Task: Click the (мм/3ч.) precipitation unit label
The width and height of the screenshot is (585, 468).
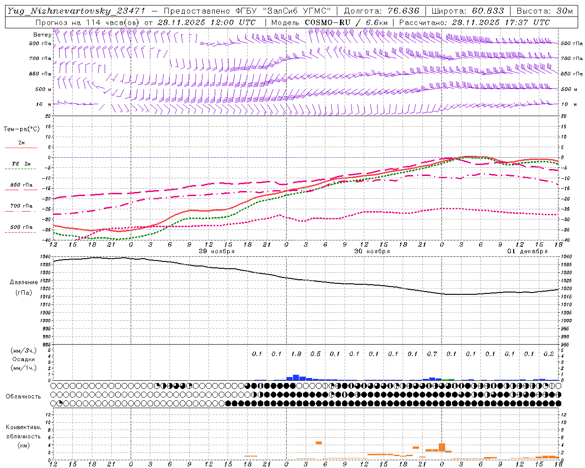Action: click(x=24, y=351)
